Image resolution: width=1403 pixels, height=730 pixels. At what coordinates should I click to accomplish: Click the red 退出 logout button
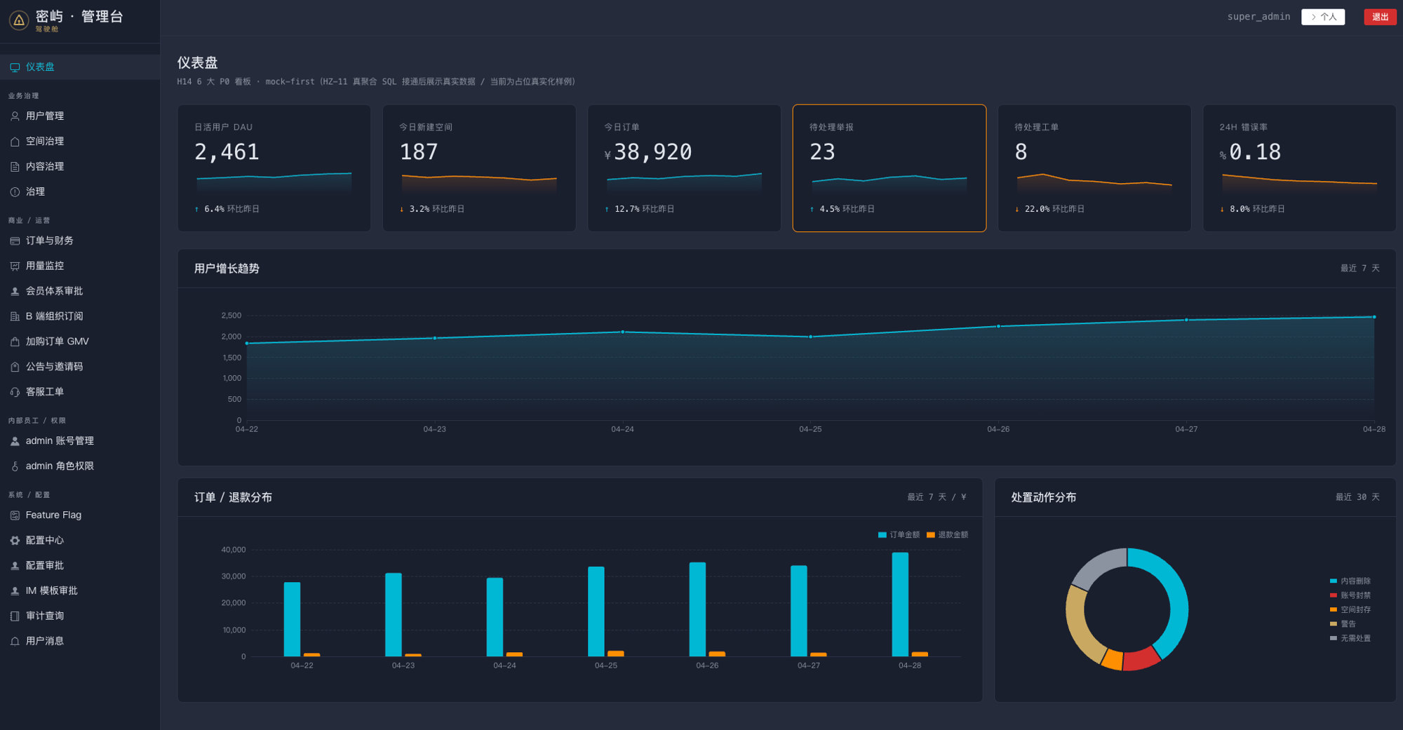pyautogui.click(x=1380, y=17)
